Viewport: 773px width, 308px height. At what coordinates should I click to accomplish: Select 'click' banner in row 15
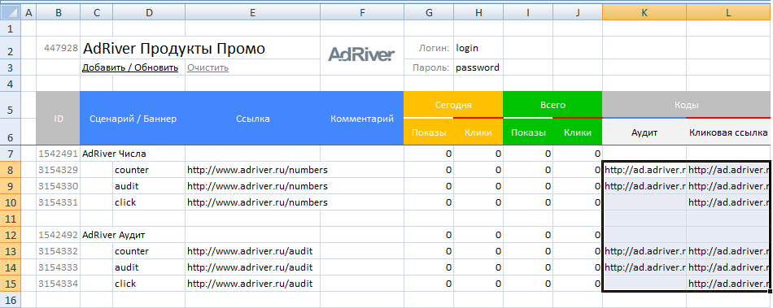(x=149, y=284)
